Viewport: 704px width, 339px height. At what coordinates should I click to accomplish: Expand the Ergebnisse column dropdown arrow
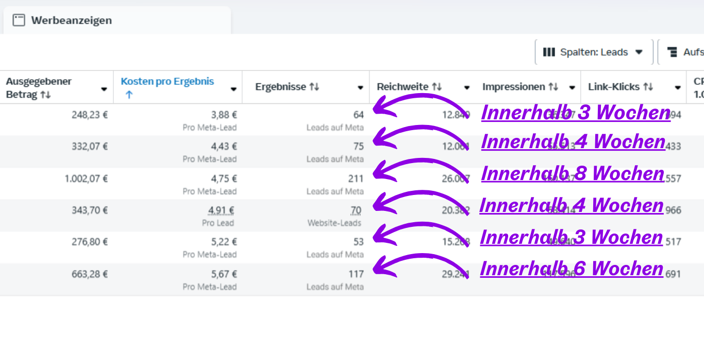(x=361, y=87)
